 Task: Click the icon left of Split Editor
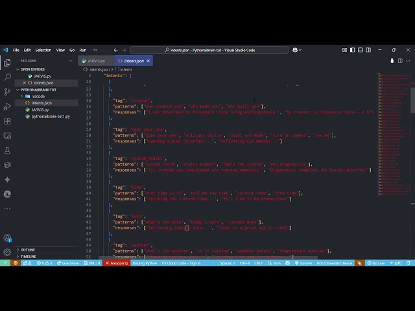(x=392, y=61)
